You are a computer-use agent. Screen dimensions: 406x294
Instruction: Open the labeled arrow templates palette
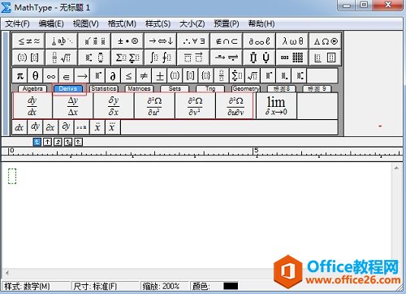point(227,58)
